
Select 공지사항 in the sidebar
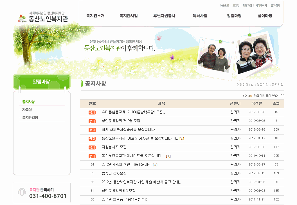tap(28, 102)
